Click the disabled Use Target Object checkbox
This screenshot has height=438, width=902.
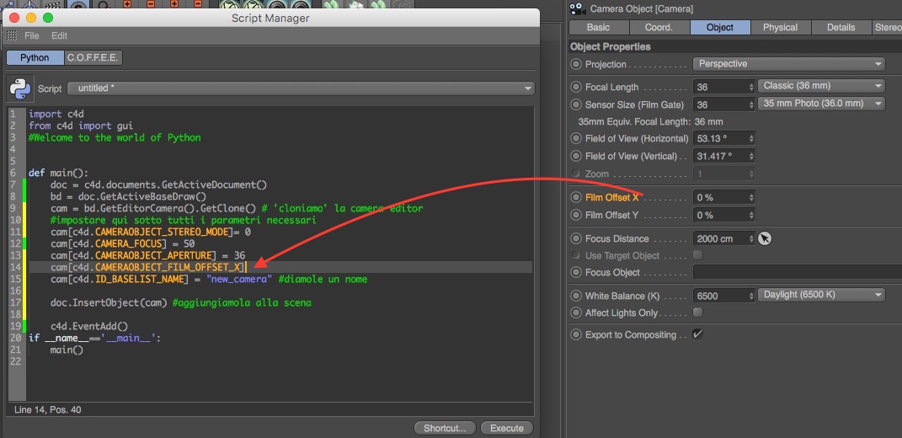698,255
